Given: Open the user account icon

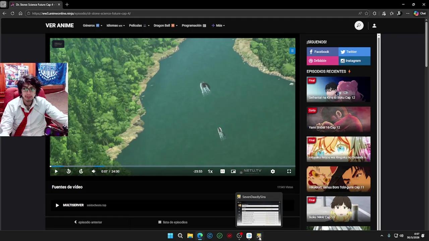Looking at the screenshot, I should tap(374, 25).
